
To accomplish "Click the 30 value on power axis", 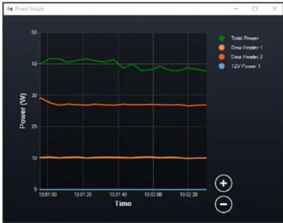I will [x=34, y=95].
